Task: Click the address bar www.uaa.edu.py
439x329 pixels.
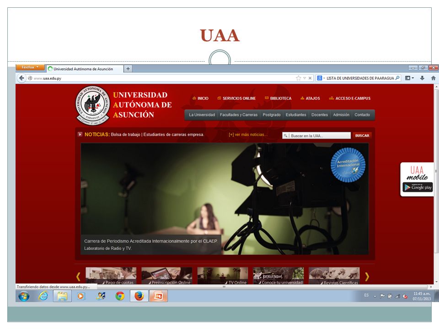Action: pos(162,78)
